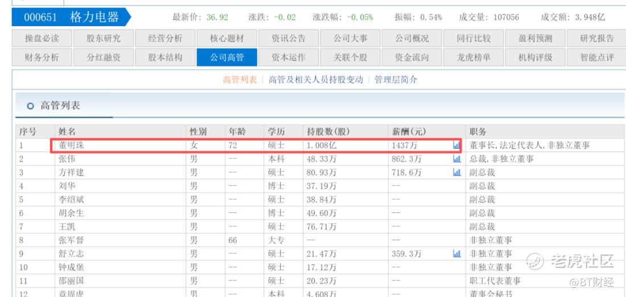Screen dimensions: 626x297
Task: Switch to 经营分析 tab
Action: coord(165,39)
